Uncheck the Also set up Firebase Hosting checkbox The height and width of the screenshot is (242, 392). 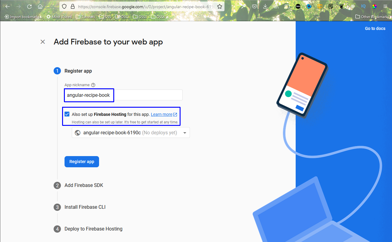(67, 114)
